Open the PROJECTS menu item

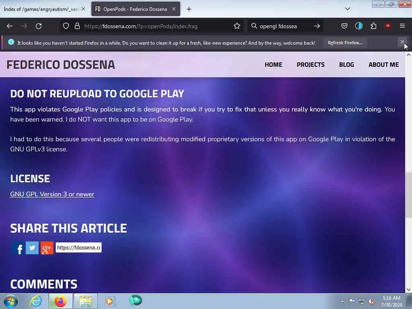(x=311, y=65)
